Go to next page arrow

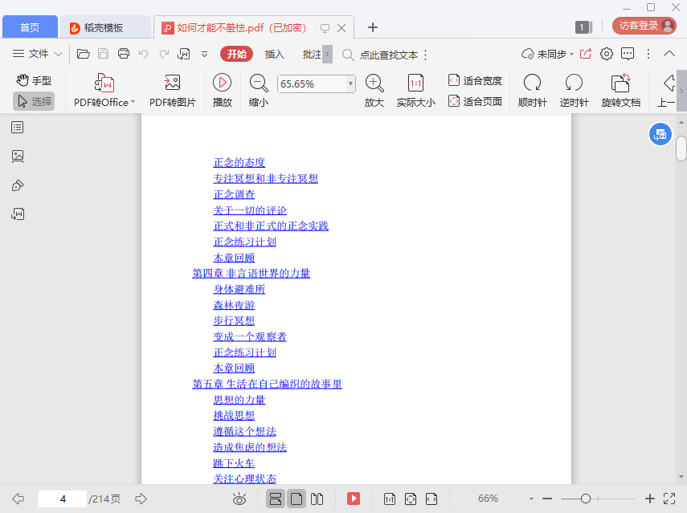[141, 499]
